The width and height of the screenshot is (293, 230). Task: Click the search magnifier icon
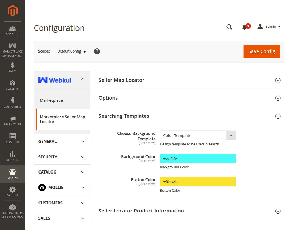tap(229, 27)
